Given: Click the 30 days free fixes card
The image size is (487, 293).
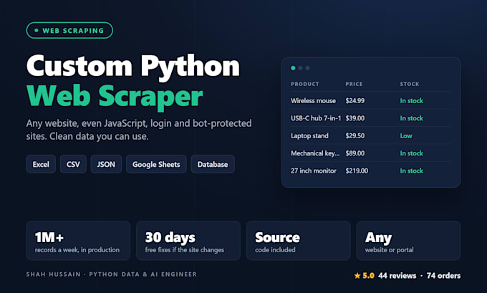Looking at the screenshot, I should point(188,241).
